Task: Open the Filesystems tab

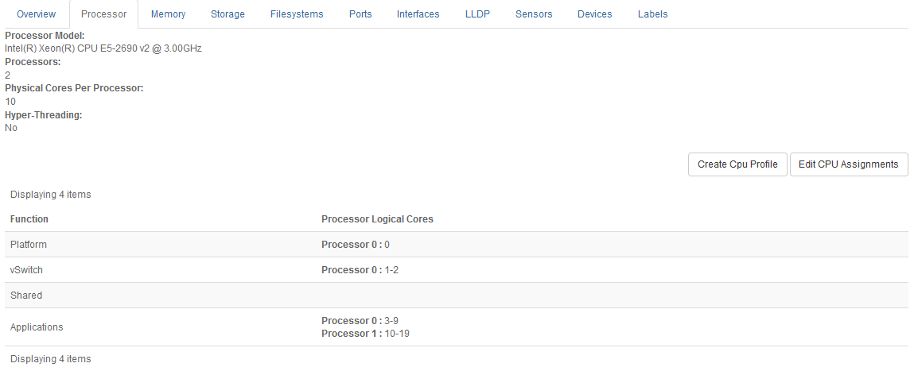Action: coord(297,14)
